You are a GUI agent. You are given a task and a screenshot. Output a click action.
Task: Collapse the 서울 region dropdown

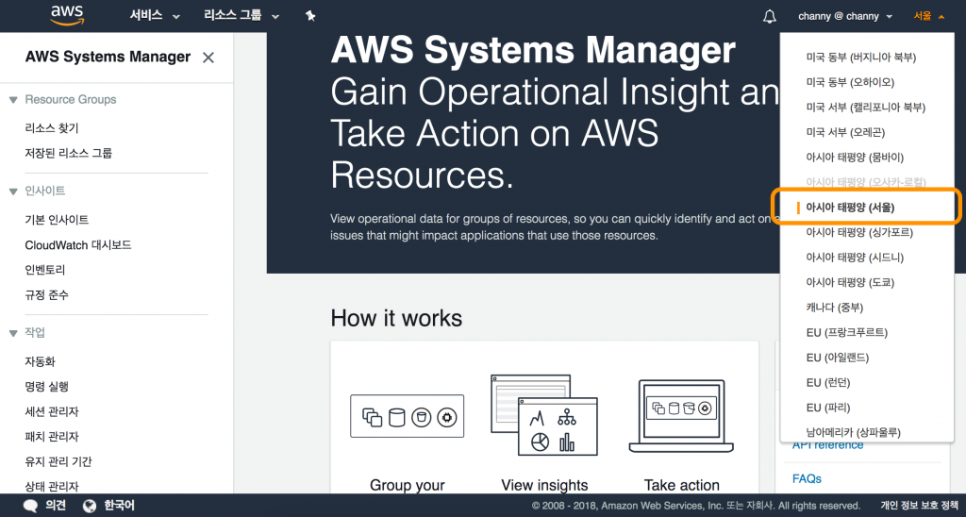[x=929, y=16]
